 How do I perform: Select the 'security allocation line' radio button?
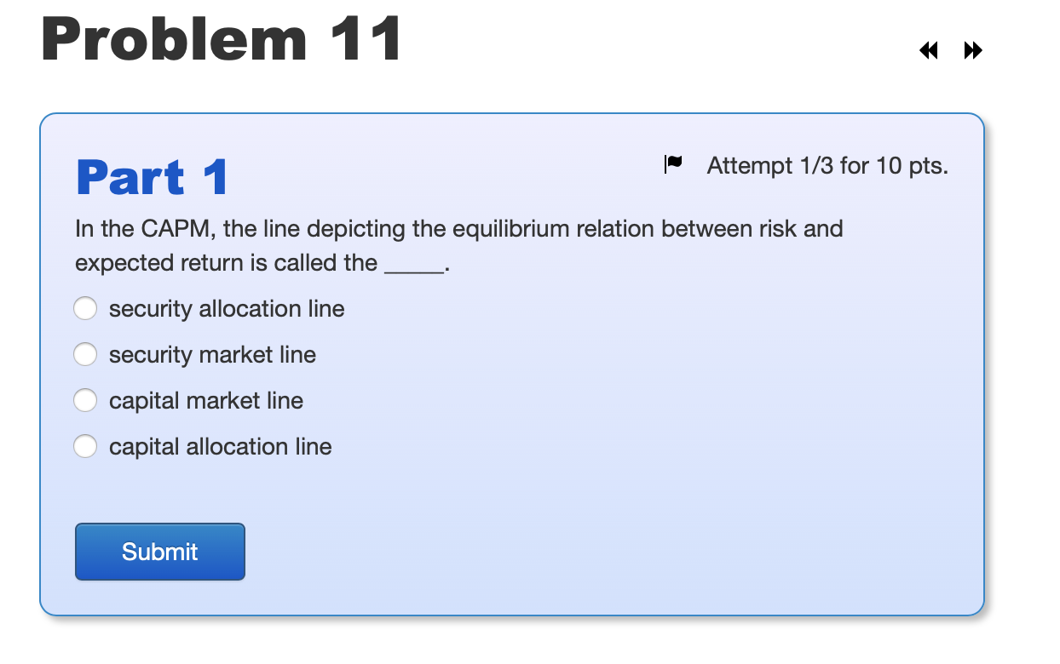85,308
